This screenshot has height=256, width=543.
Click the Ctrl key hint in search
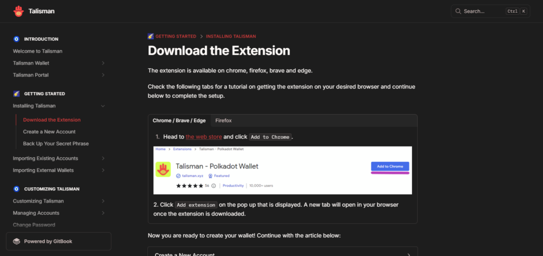pos(512,12)
